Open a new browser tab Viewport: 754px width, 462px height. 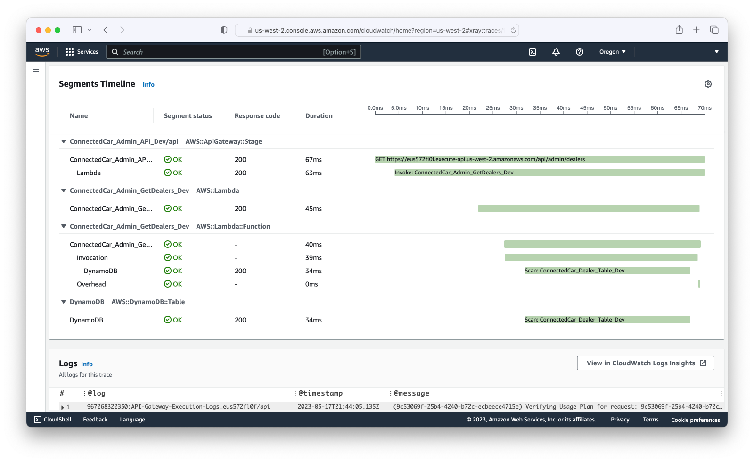pyautogui.click(x=697, y=30)
